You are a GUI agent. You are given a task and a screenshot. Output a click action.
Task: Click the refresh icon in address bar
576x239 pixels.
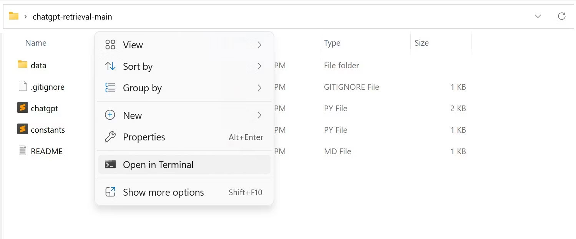(x=561, y=16)
